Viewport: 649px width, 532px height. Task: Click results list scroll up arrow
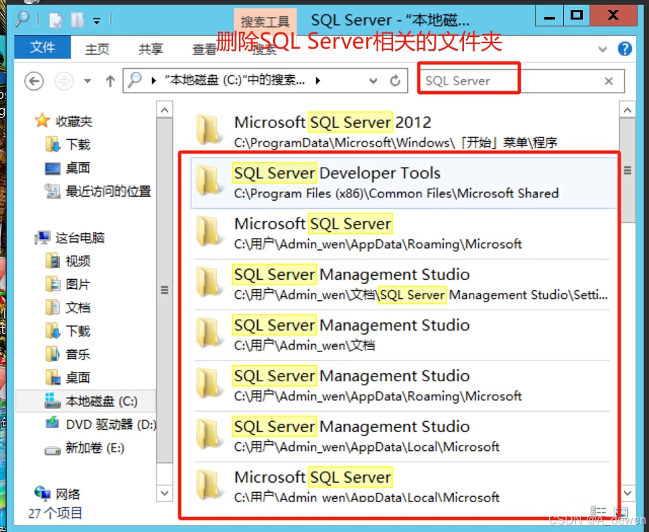627,110
